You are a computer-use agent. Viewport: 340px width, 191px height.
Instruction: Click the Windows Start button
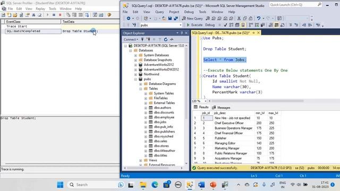(60, 185)
